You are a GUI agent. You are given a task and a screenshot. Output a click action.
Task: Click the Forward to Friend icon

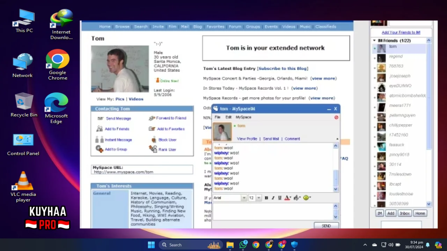click(x=152, y=118)
